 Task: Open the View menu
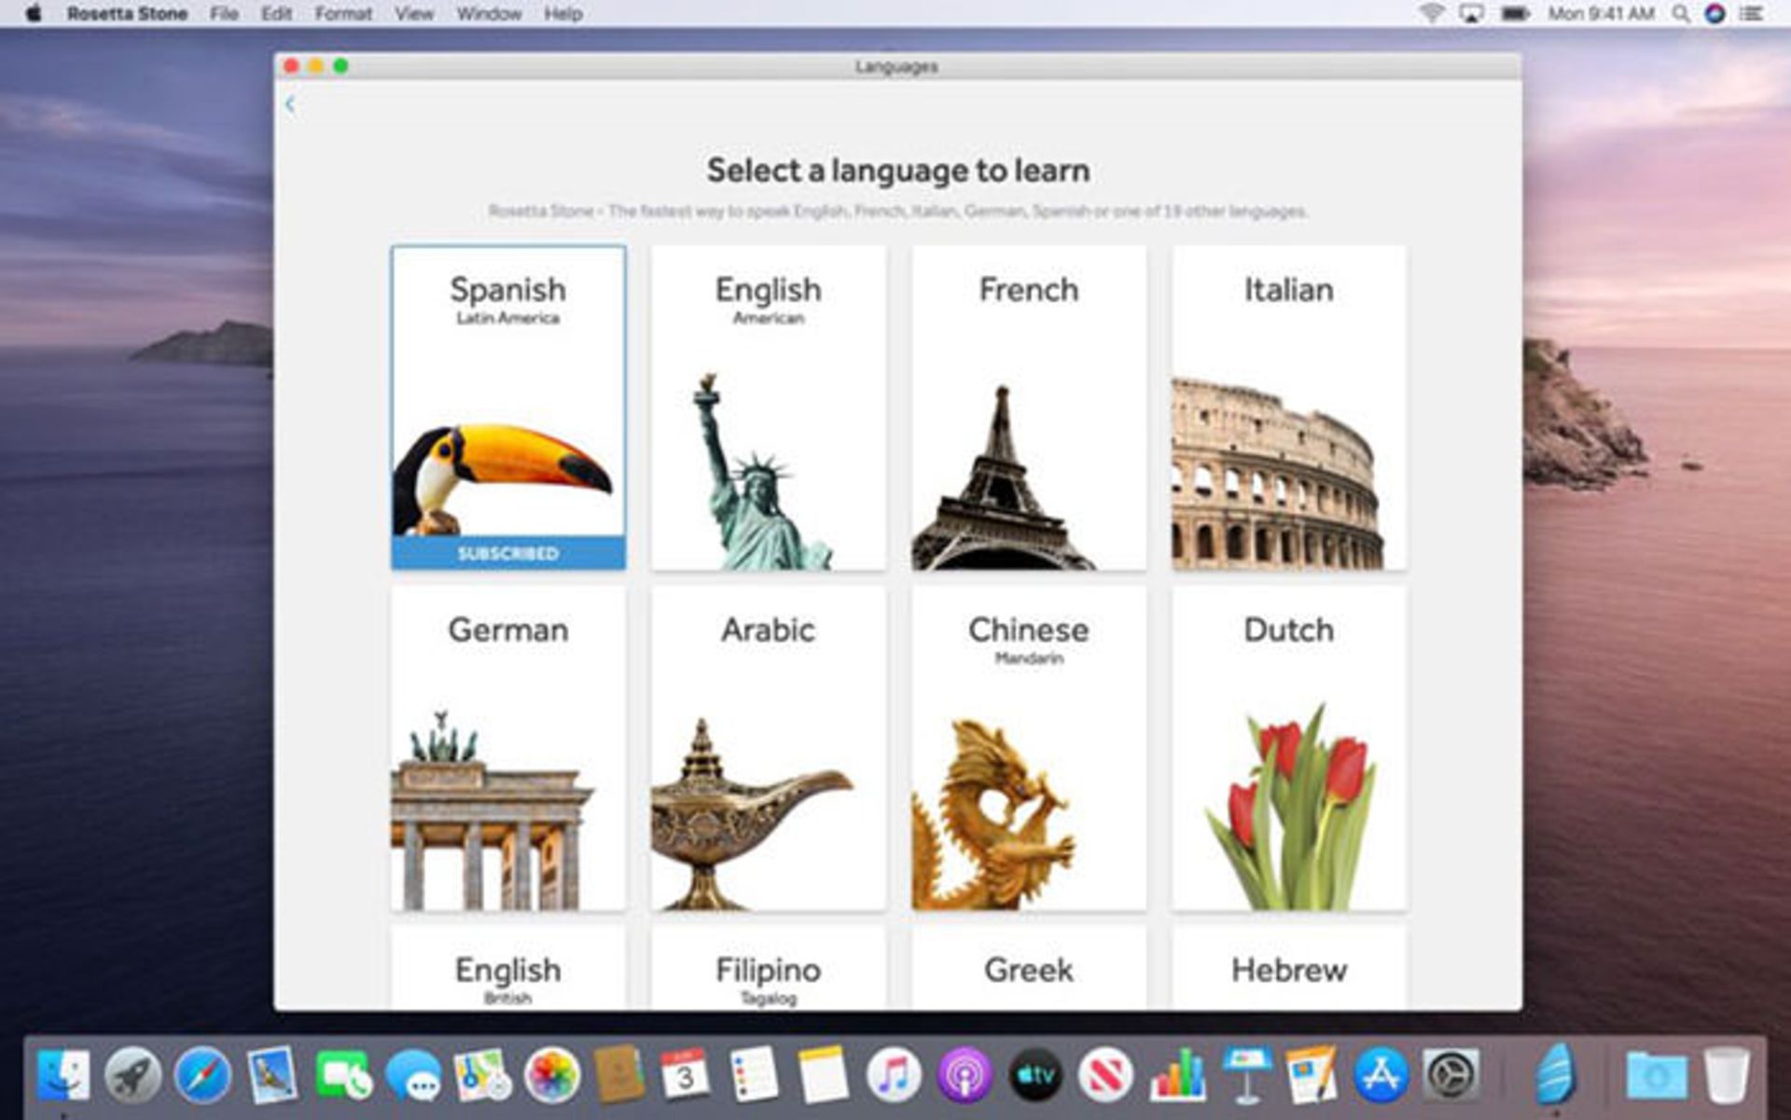coord(414,13)
